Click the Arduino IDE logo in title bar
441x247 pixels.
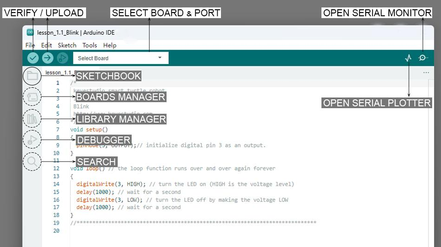30,32
